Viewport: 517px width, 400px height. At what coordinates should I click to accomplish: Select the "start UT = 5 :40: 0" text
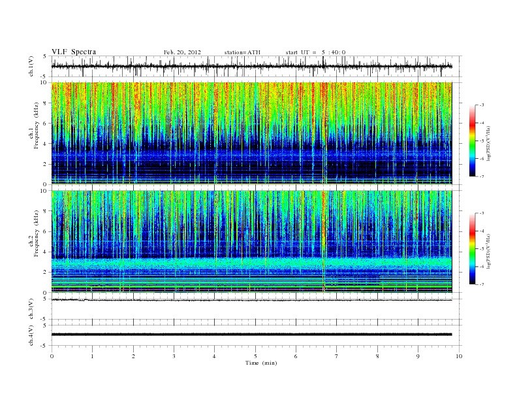[315, 52]
